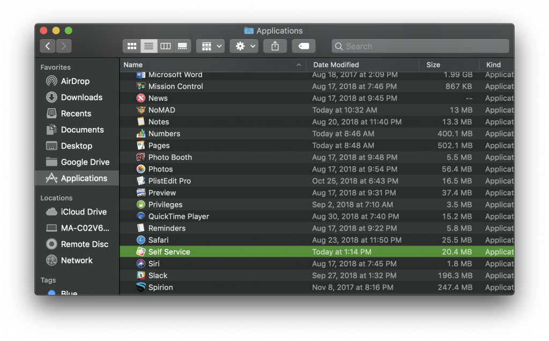Open the group-by arrangement dropdown
Viewport: 549px width, 341px height.
[210, 46]
